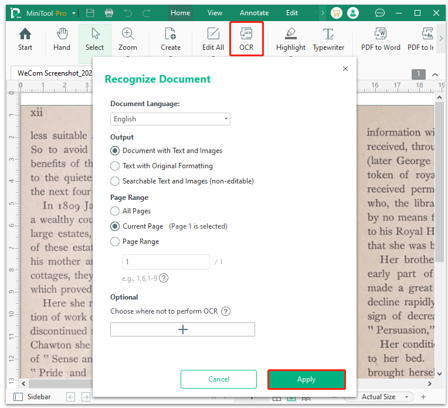This screenshot has width=448, height=408.
Task: Select Document with Text and Images output
Action: tap(115, 151)
